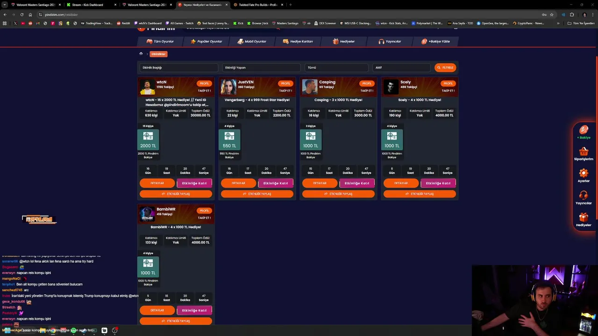Join BambiWR's event via Etkinliğe Katıl

(194, 310)
